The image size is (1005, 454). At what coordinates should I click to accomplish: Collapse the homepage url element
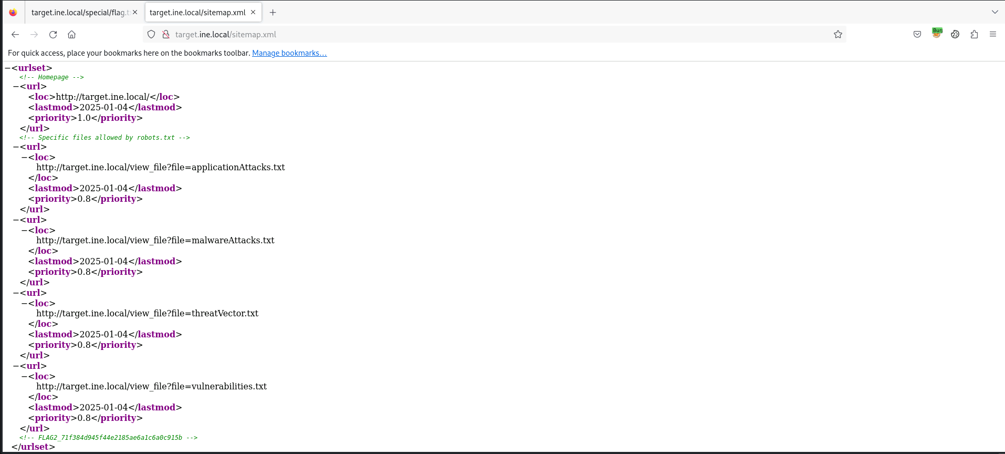(x=16, y=86)
